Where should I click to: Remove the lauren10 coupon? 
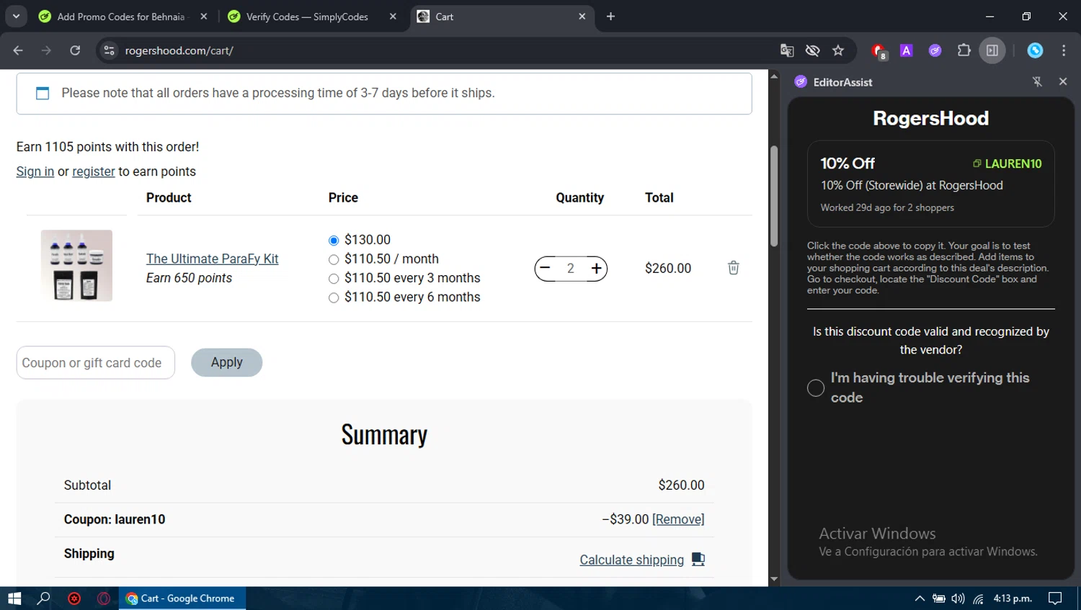point(678,519)
